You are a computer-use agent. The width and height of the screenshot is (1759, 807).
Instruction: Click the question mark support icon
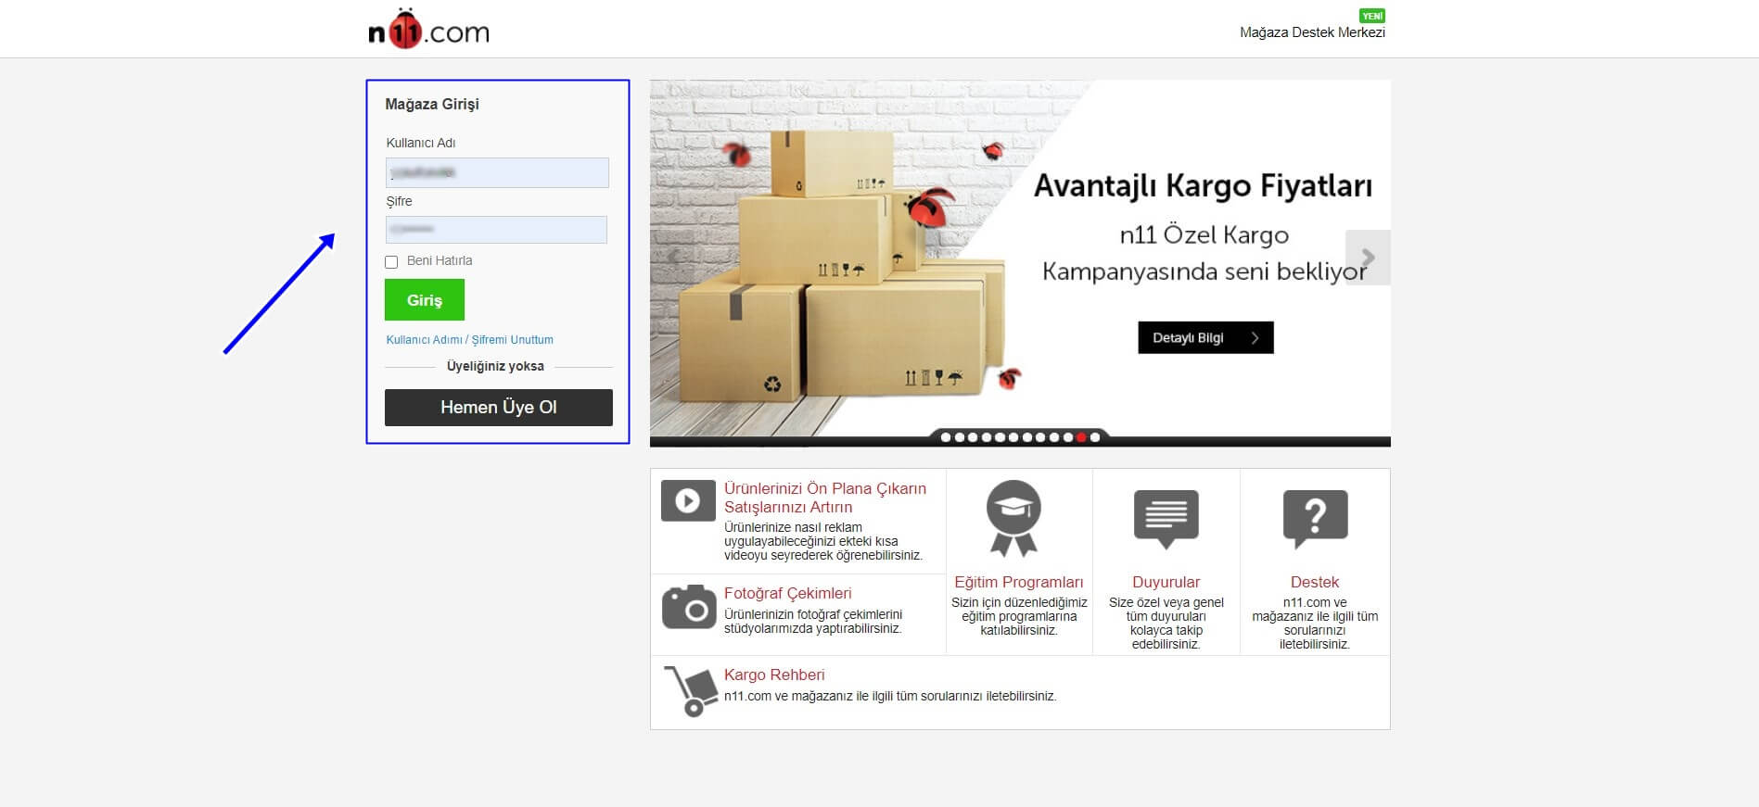1315,518
